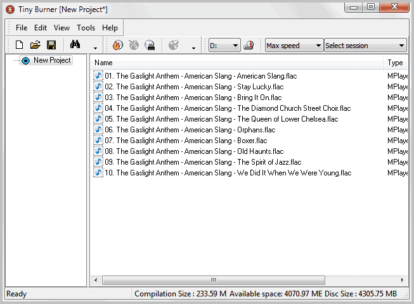Open a project with the folder icon
Image resolution: width=414 pixels, height=304 pixels.
coord(35,45)
